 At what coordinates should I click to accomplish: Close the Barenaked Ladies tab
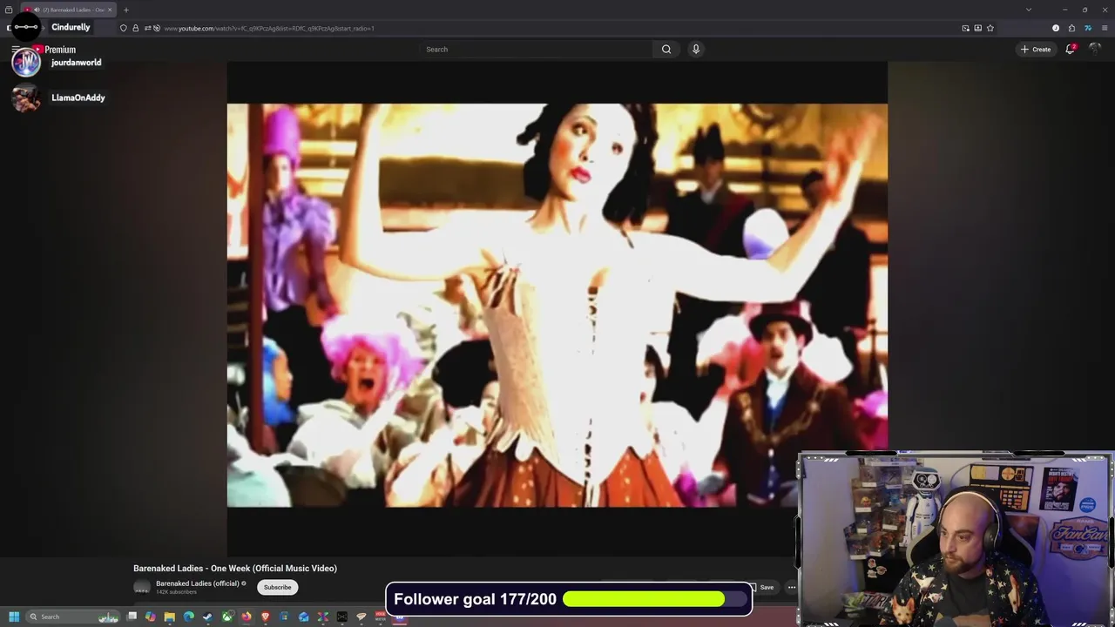(x=110, y=10)
